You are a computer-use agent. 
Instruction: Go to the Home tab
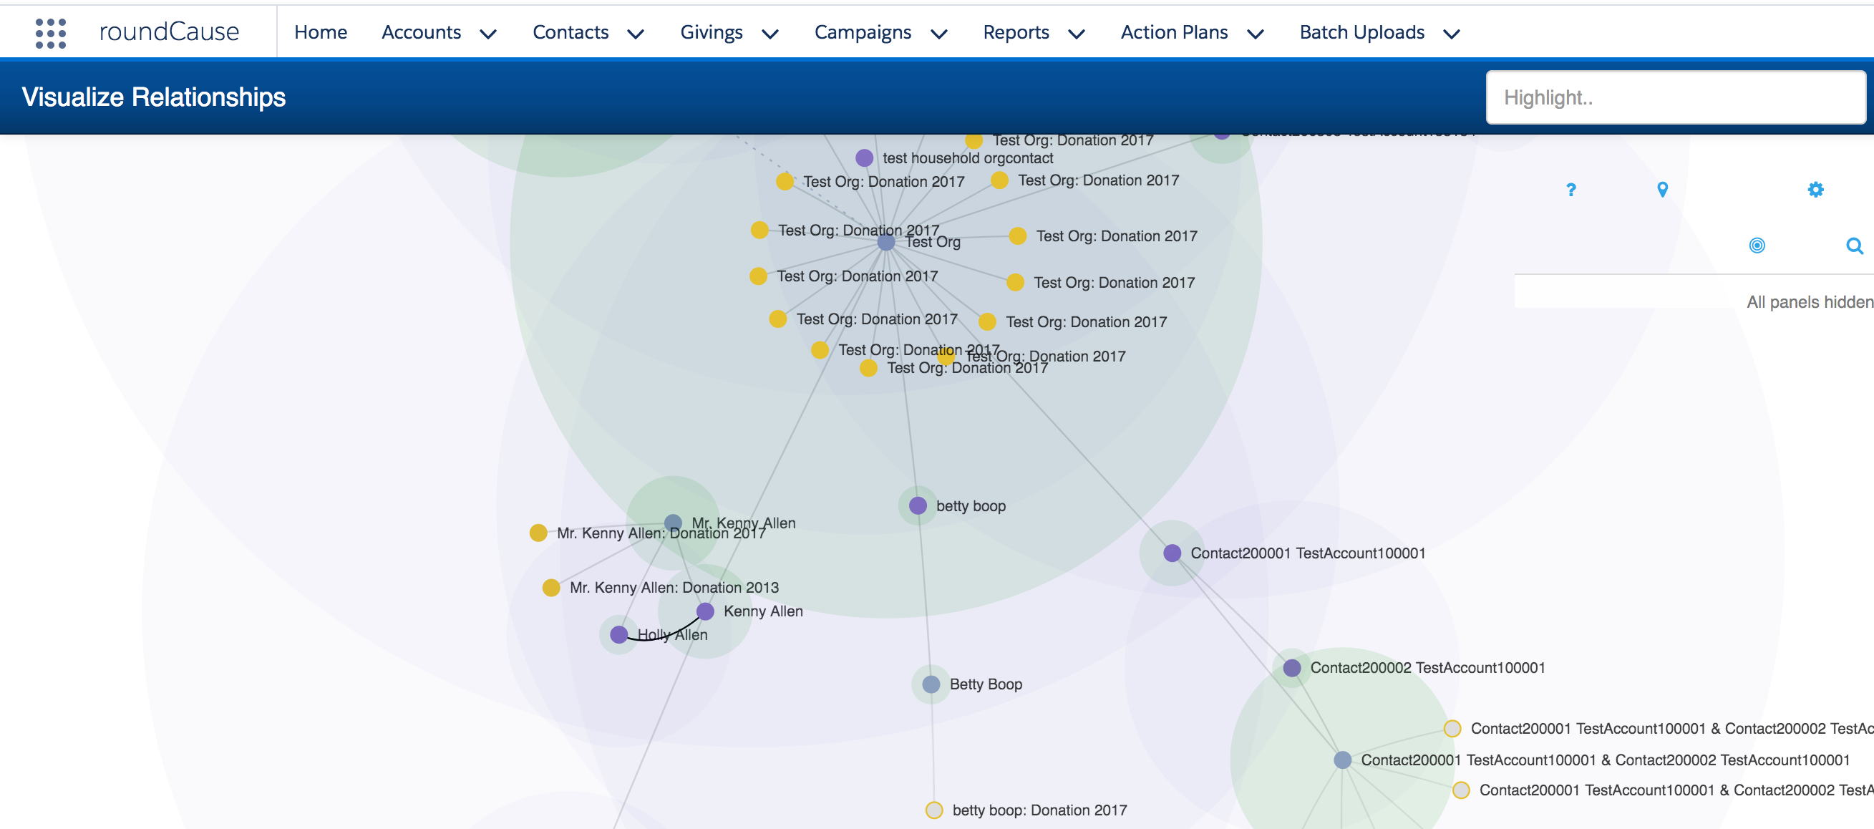(321, 32)
